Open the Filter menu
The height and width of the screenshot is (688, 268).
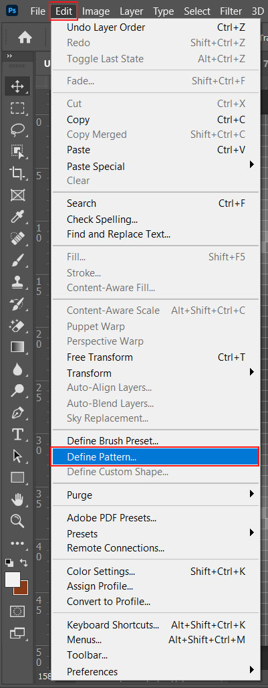coord(231,11)
